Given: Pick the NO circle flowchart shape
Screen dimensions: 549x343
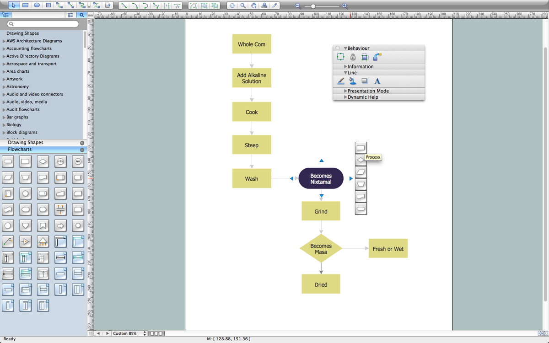Looking at the screenshot, I should pos(78,161).
